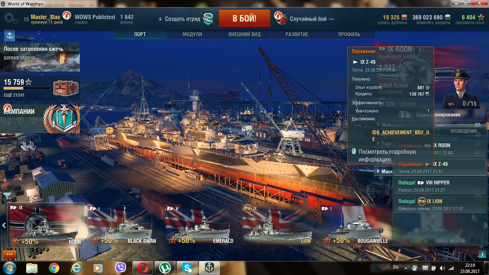Open Поражение IX Z-46 battle result

coord(440,167)
